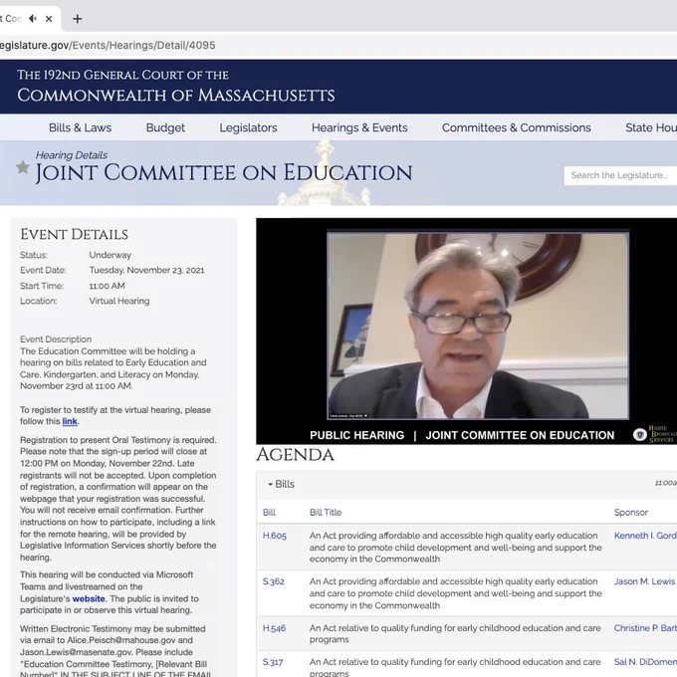View sponsor Sal N. DiDomenico
Screen dimensions: 677x677
(x=645, y=662)
